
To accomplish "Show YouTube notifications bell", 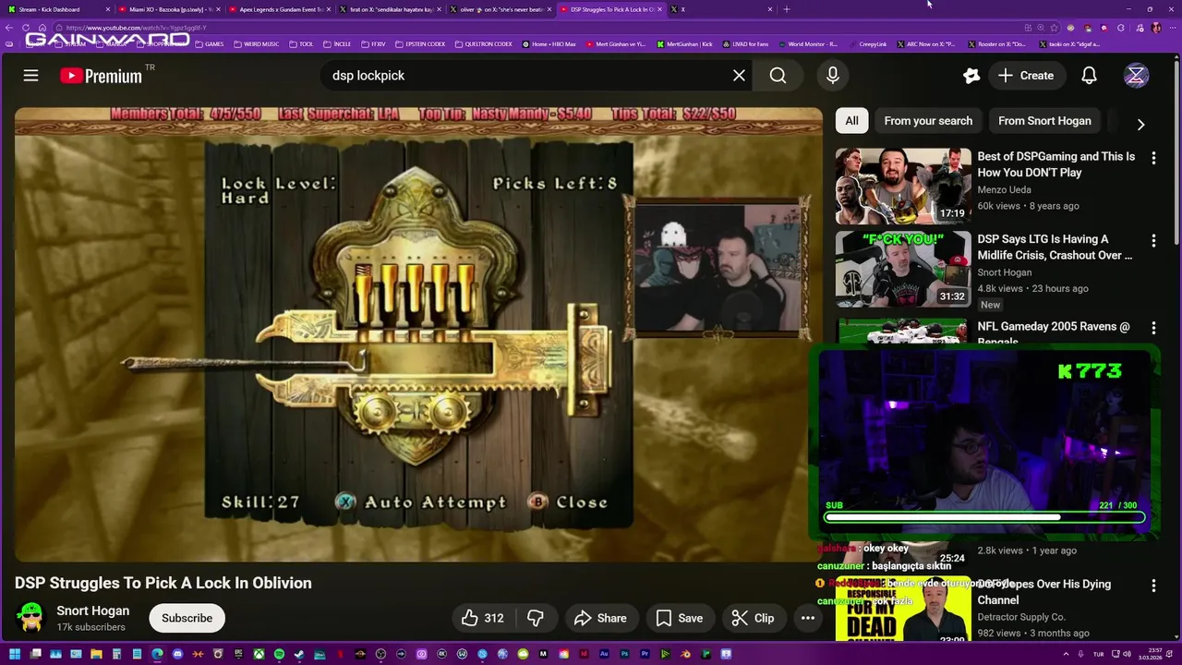I will (1089, 76).
